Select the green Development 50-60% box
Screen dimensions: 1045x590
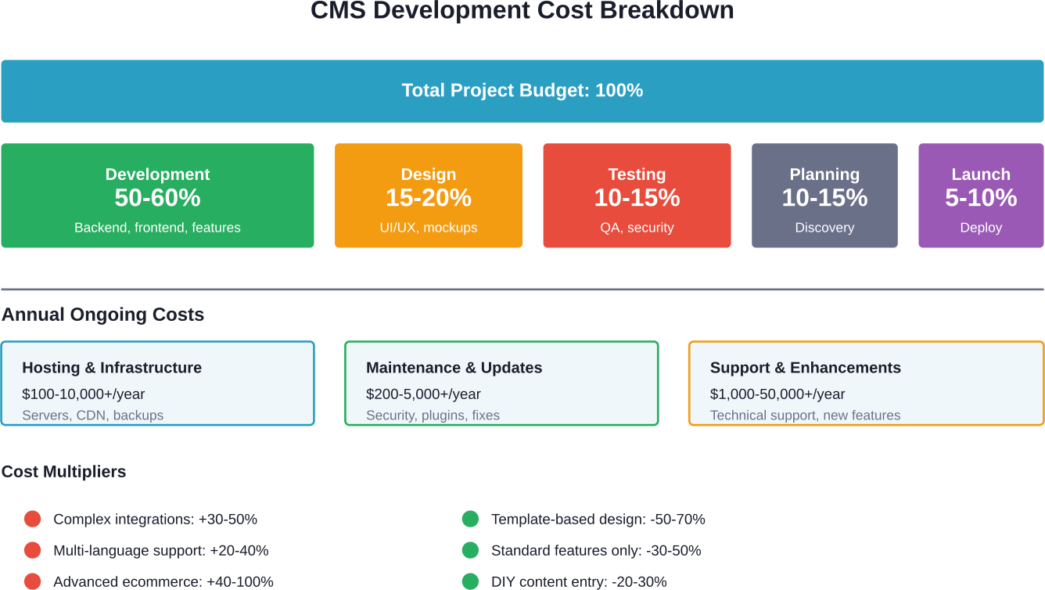157,196
